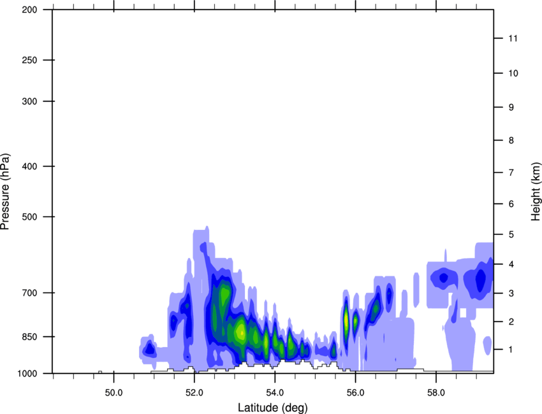This screenshot has height=414, width=542.
Task: Click the 8 km height tick label
Action: click(511, 140)
